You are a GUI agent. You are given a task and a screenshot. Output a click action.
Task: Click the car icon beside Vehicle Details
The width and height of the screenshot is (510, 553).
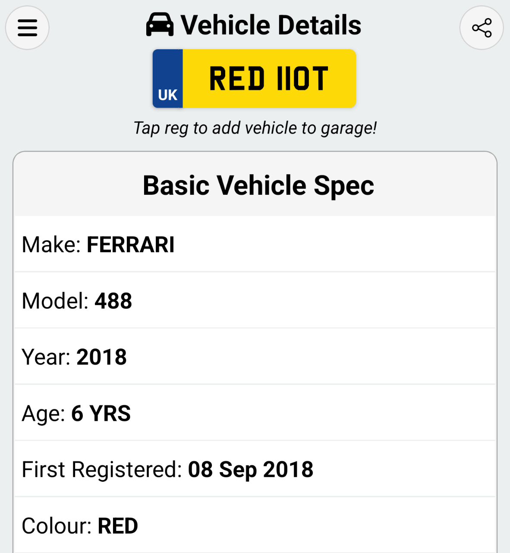click(160, 25)
